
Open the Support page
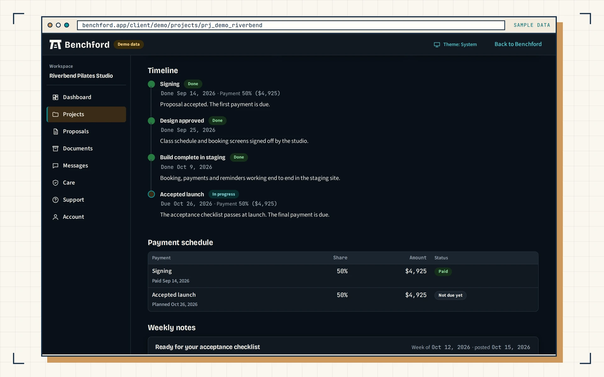click(x=86, y=200)
